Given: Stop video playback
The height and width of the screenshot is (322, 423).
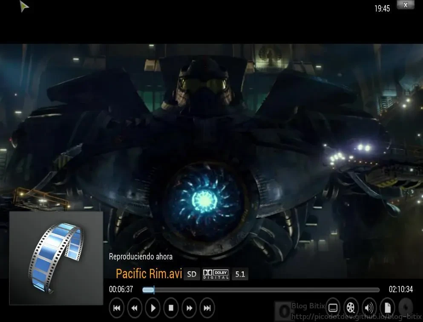Looking at the screenshot, I should [171, 308].
